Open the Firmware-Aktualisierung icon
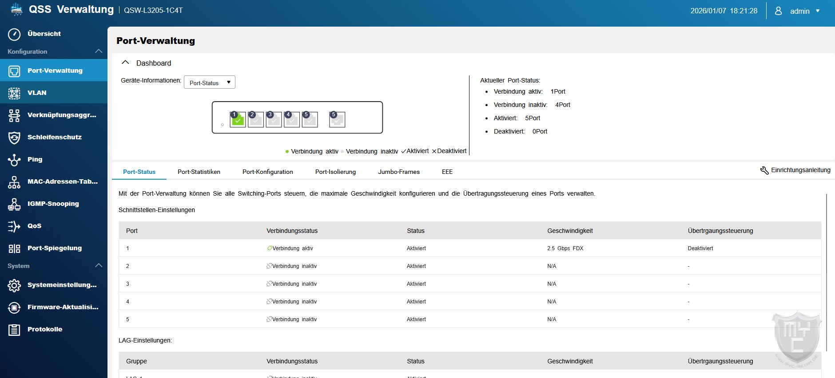Screen dimensions: 835x378 tap(14, 307)
